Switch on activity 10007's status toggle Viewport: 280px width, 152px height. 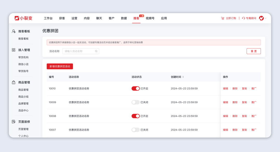[136, 130]
